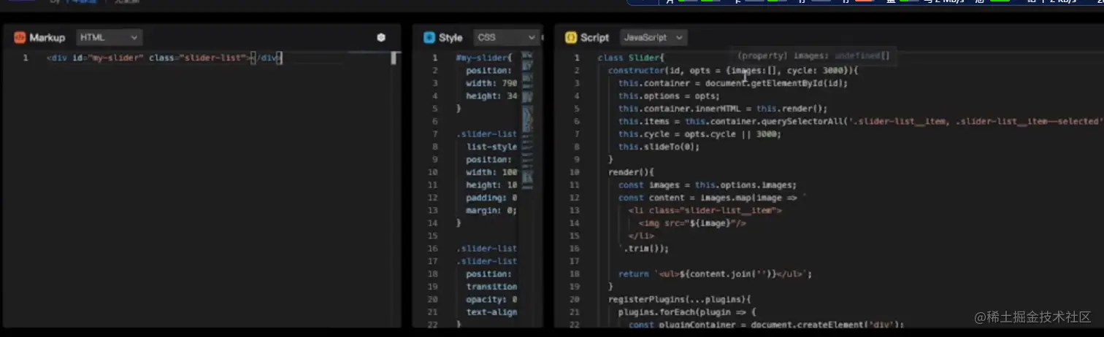Click line number 22 in Script gutter
This screenshot has height=337, width=1104.
[575, 325]
